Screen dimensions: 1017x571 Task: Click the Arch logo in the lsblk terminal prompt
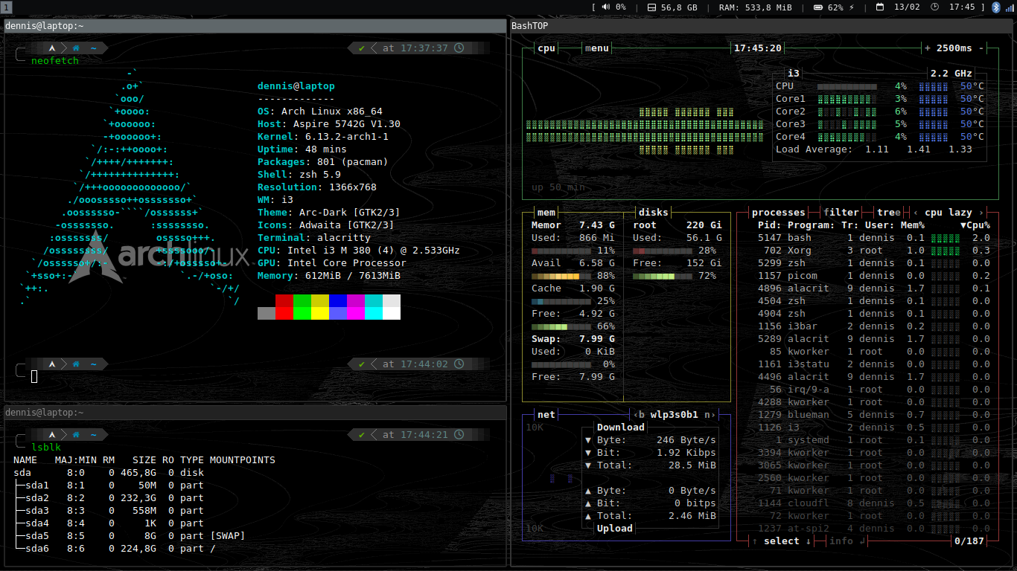(x=51, y=435)
